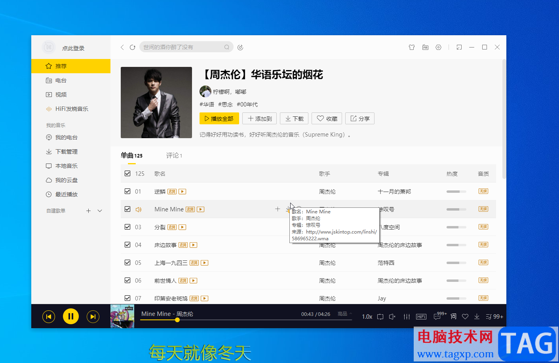Click the song list vertical scrollbar
559x363 pixels.
[504, 119]
